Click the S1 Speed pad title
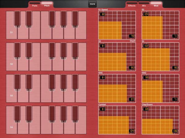185x138 pixels. click(103, 10)
